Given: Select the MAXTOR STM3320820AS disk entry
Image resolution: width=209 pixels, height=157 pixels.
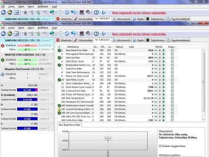Looking at the screenshot, I should click(27, 59).
